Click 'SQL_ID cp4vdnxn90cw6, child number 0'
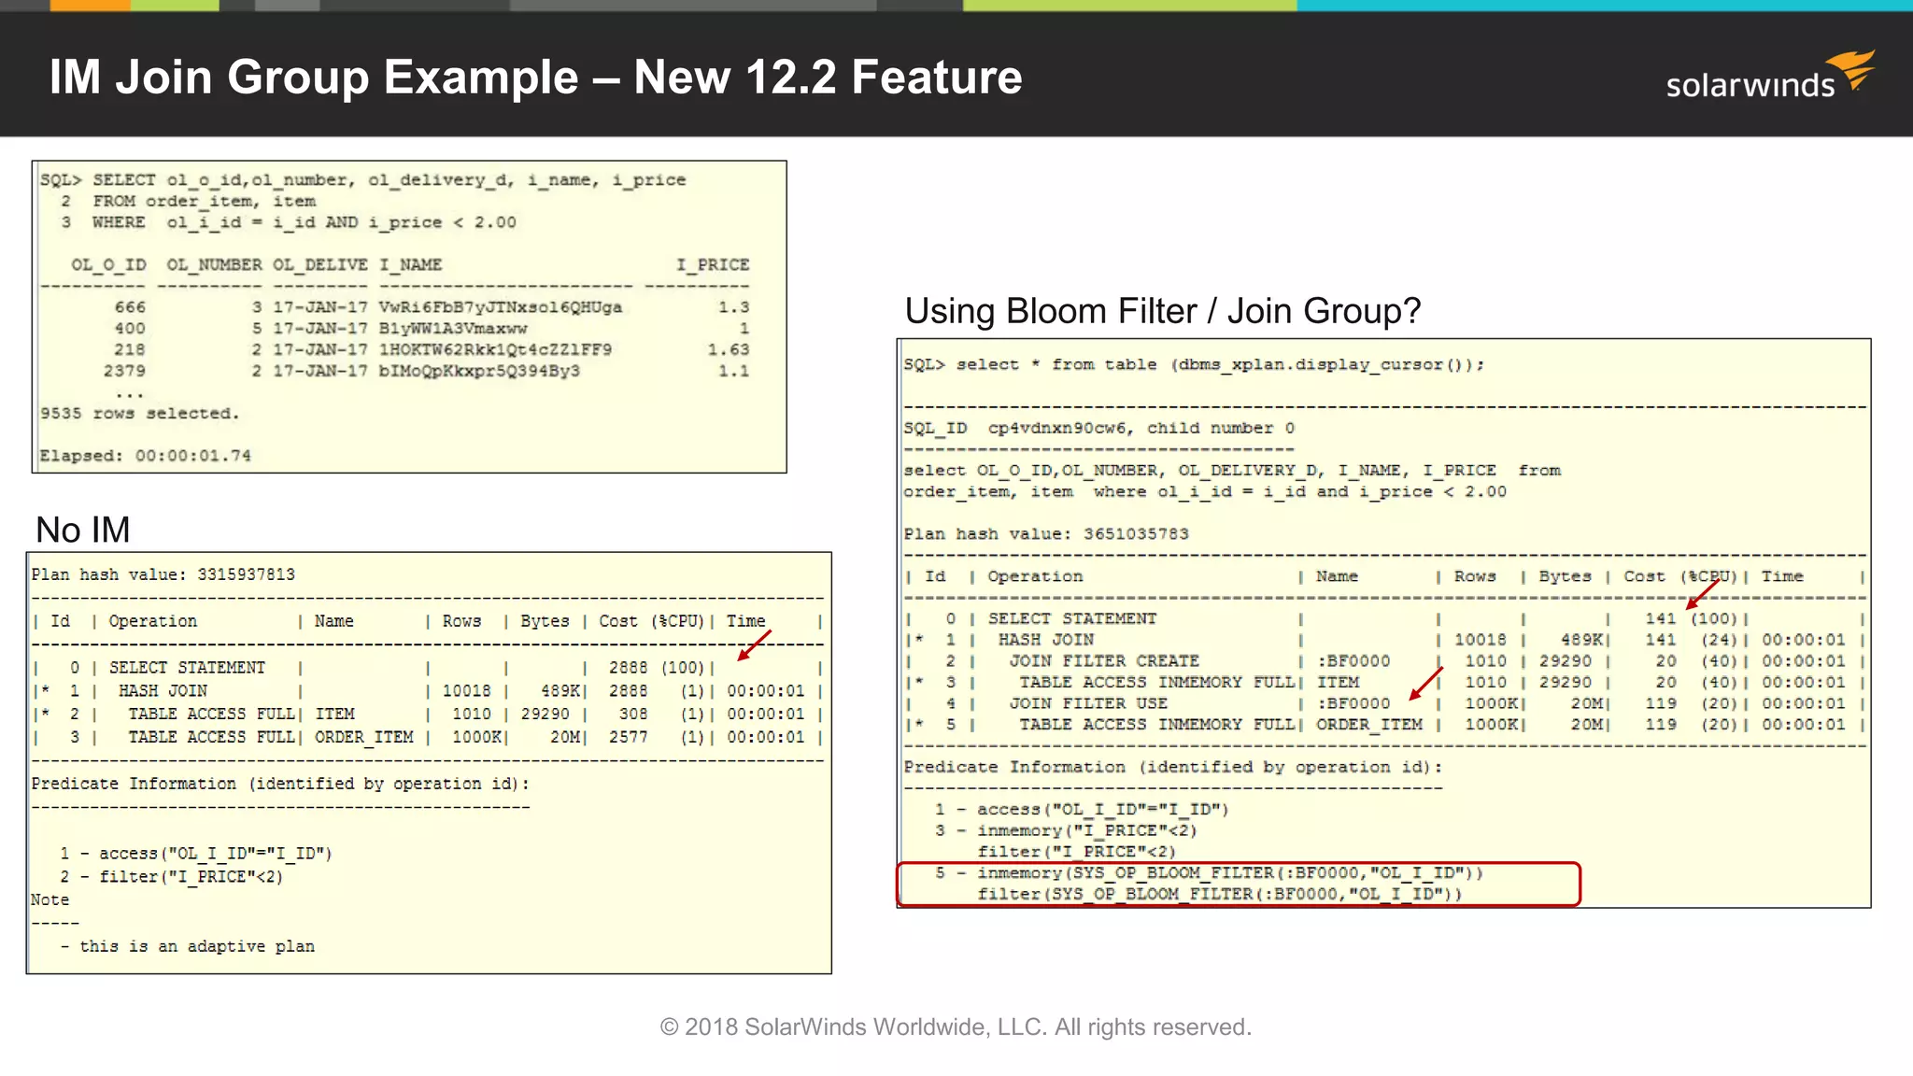The image size is (1913, 1076). click(x=1099, y=428)
